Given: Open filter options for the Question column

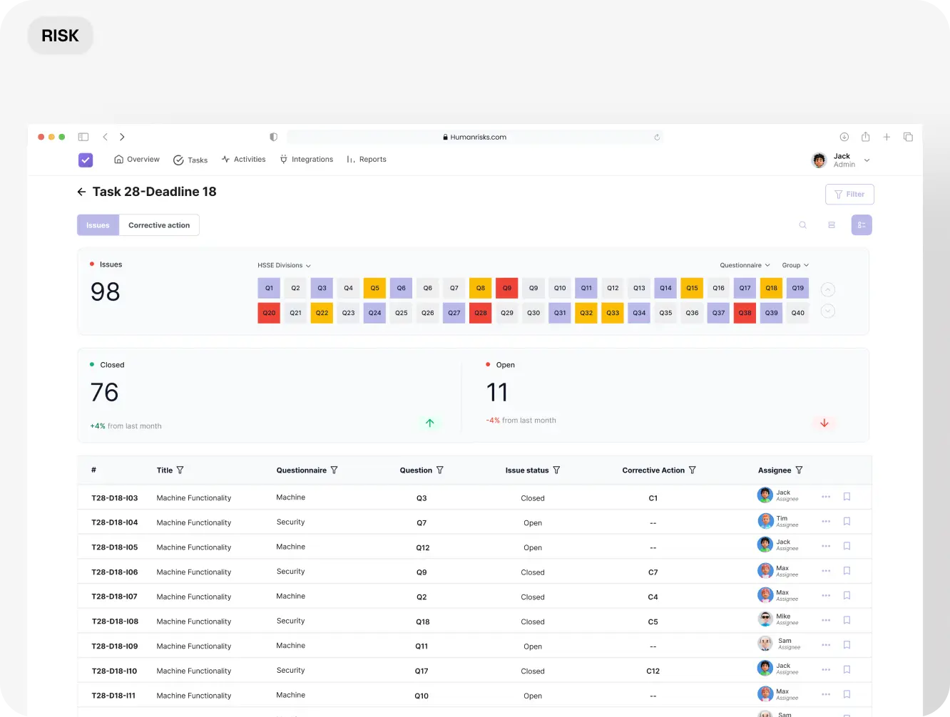Looking at the screenshot, I should coord(441,470).
